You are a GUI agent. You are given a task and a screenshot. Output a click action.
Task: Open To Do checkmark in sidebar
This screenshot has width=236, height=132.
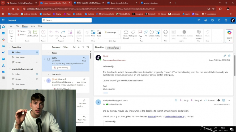click(3, 53)
